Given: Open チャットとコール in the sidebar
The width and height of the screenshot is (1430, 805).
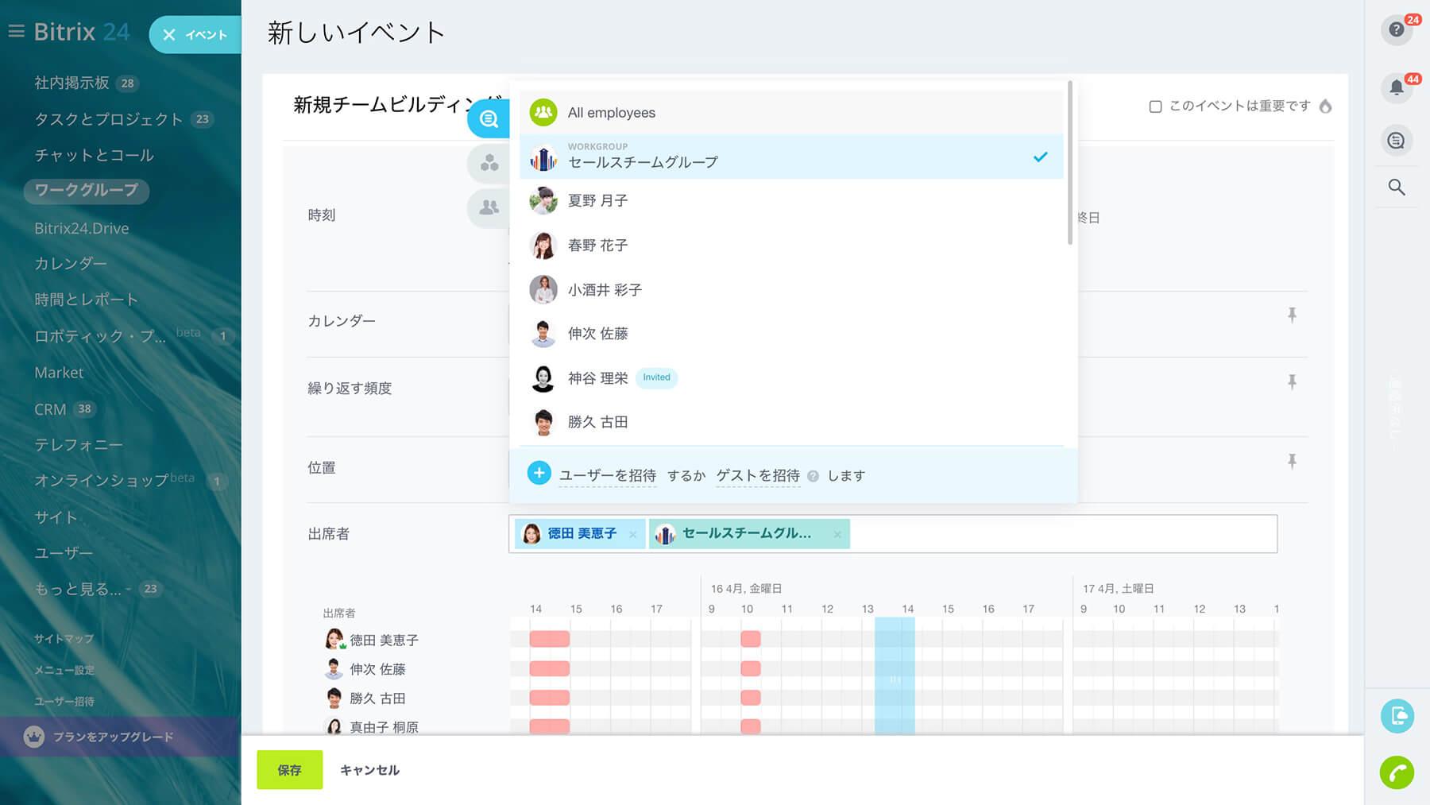Looking at the screenshot, I should 94,155.
